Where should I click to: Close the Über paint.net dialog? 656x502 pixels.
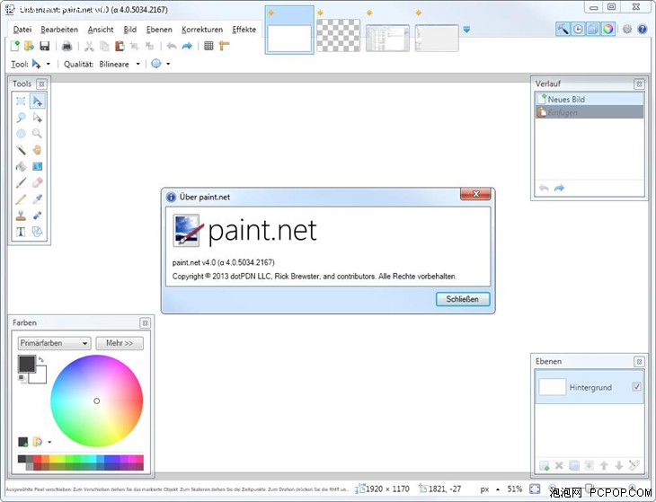(475, 194)
